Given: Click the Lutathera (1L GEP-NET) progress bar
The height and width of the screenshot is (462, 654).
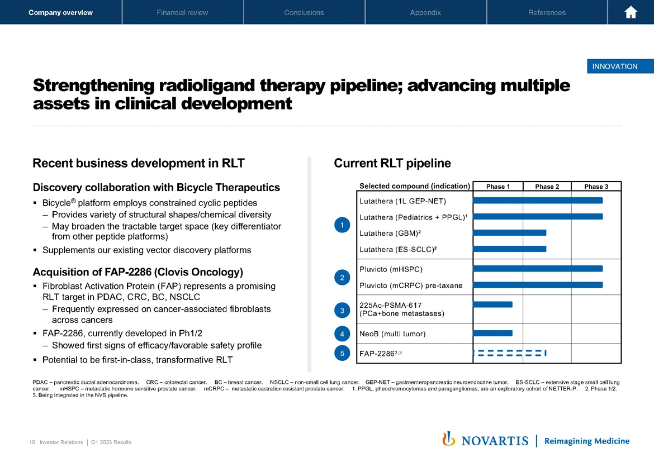Looking at the screenshot, I should tap(537, 201).
